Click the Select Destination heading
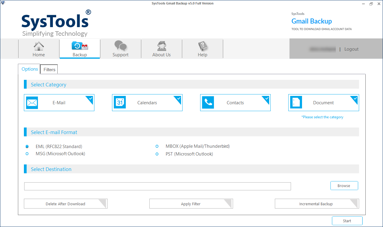 pyautogui.click(x=51, y=169)
